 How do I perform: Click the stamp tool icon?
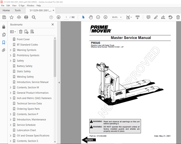pos(170,17)
